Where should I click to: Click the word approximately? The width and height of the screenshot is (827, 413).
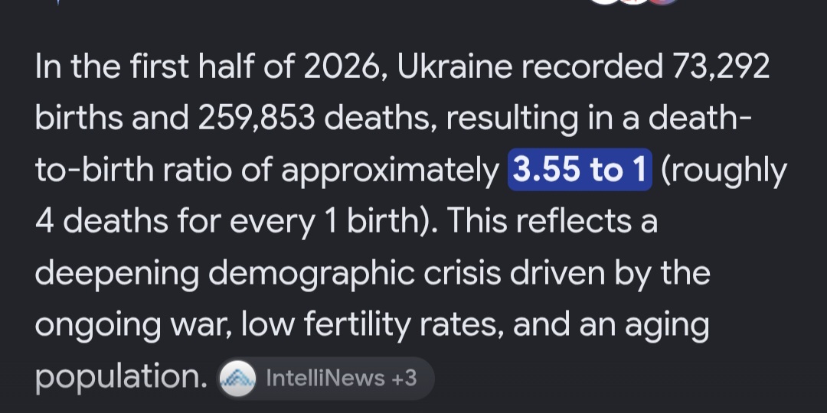[x=390, y=171]
